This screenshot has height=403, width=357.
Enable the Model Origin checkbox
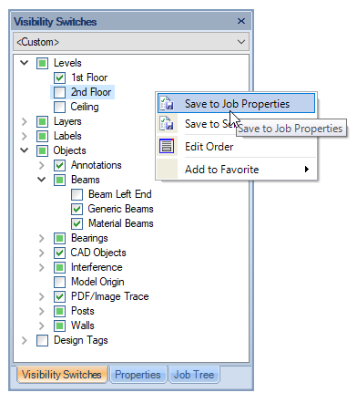(59, 282)
